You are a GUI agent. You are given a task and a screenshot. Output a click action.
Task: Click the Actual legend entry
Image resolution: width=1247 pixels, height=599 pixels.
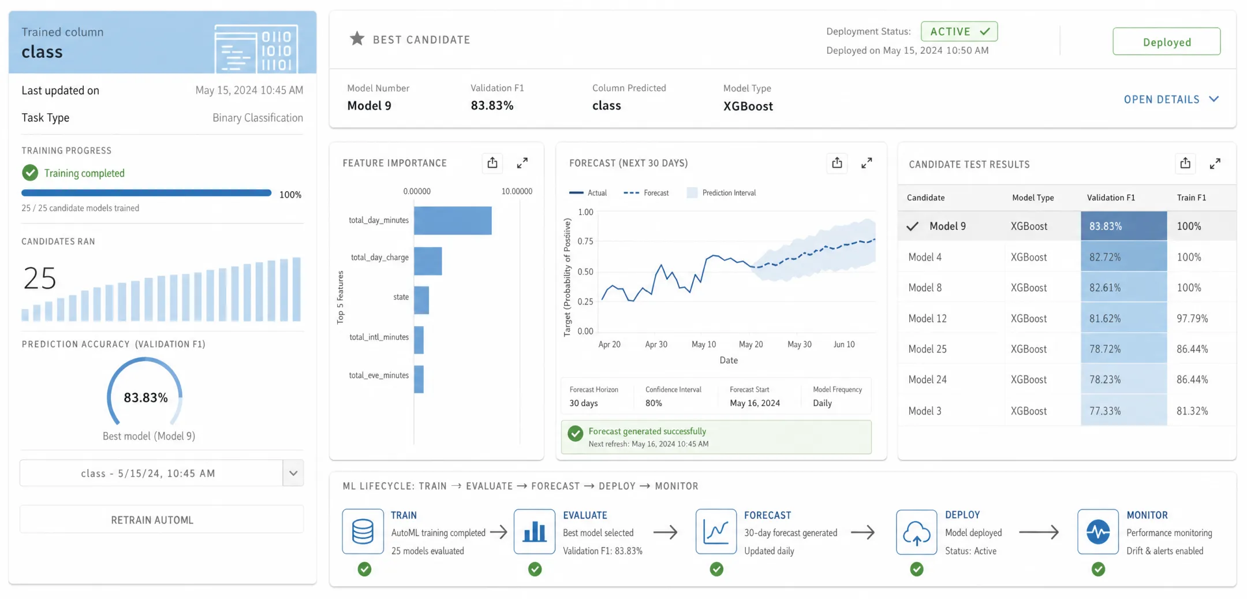pyautogui.click(x=588, y=193)
